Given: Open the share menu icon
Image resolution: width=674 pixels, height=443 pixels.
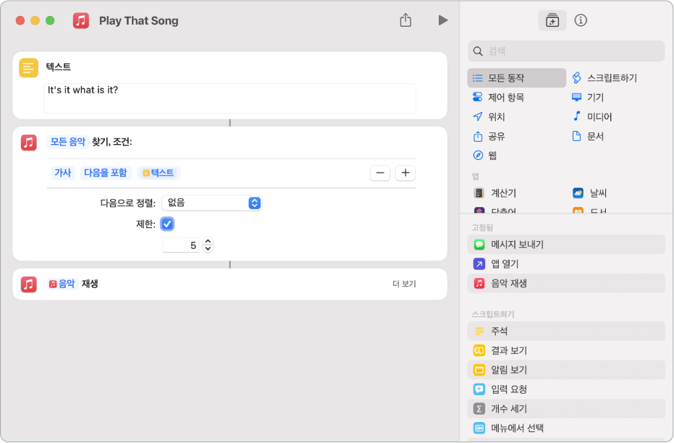Looking at the screenshot, I should tap(405, 20).
